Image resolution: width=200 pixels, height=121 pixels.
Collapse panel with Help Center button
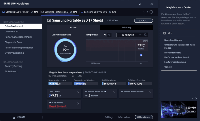tap(143, 117)
